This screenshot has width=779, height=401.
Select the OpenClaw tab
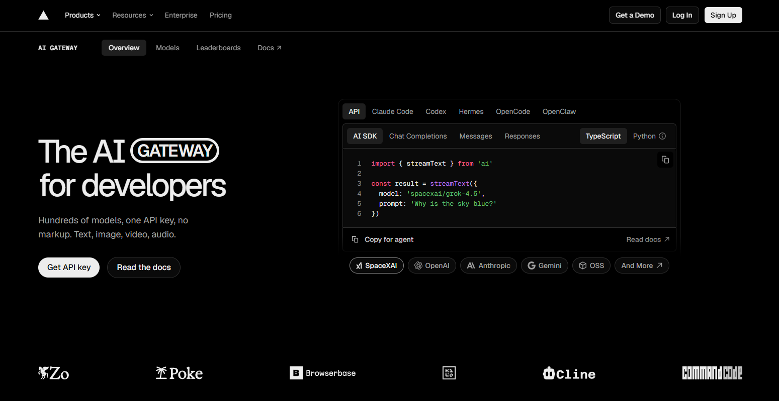559,111
